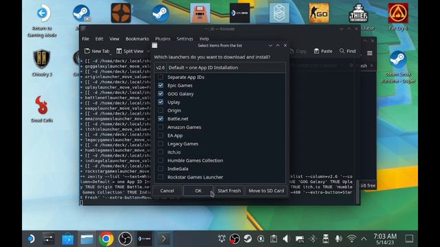Open the clipboard tray icon
The height and width of the screenshot is (247, 440).
[274, 239]
